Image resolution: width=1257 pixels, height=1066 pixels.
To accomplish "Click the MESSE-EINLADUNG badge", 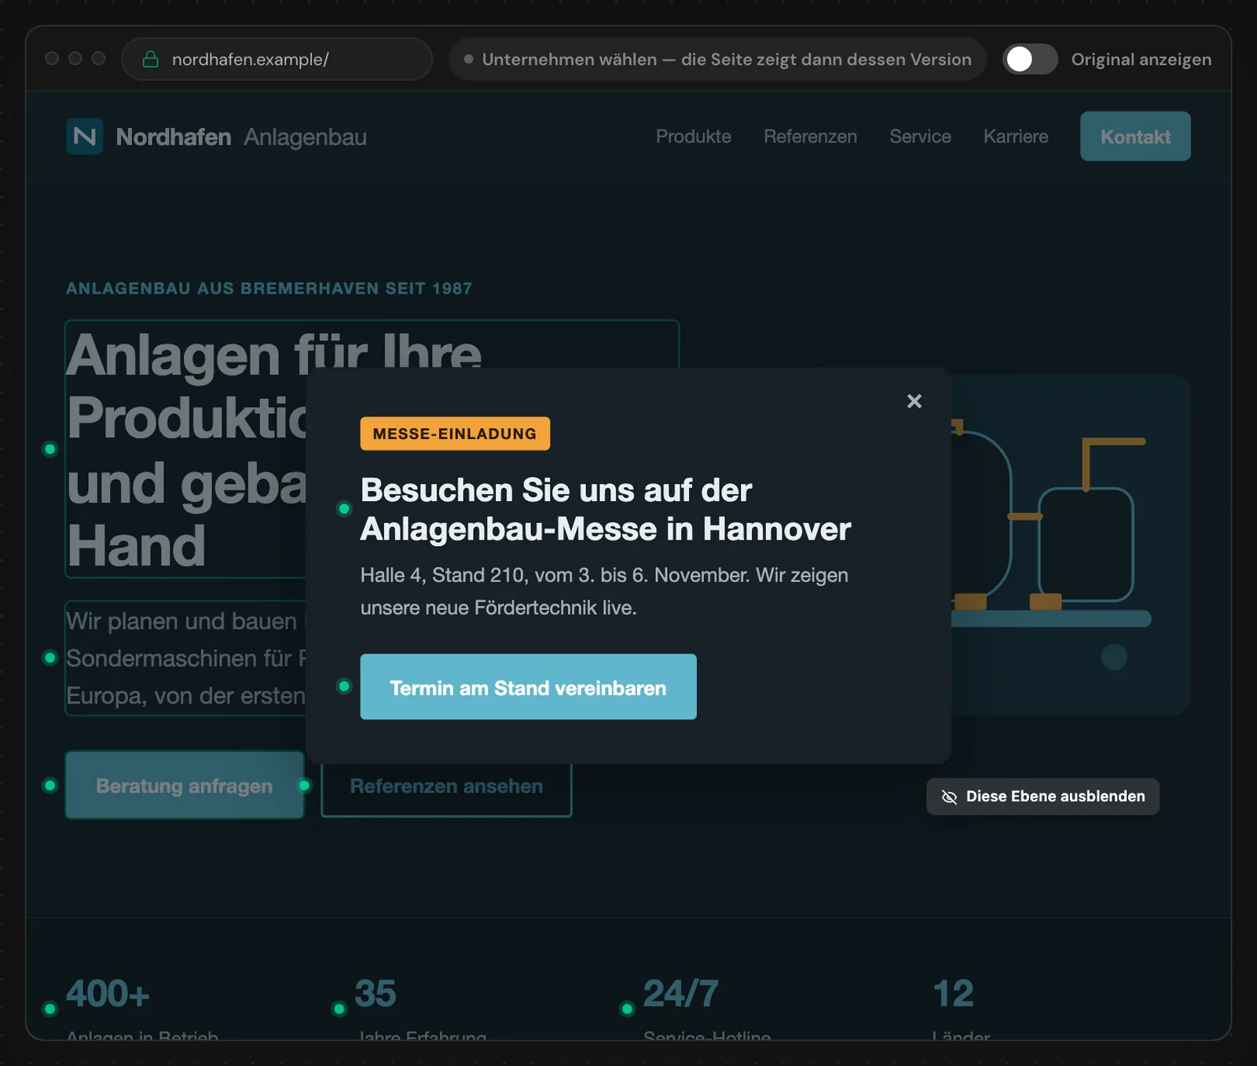I will click(455, 434).
